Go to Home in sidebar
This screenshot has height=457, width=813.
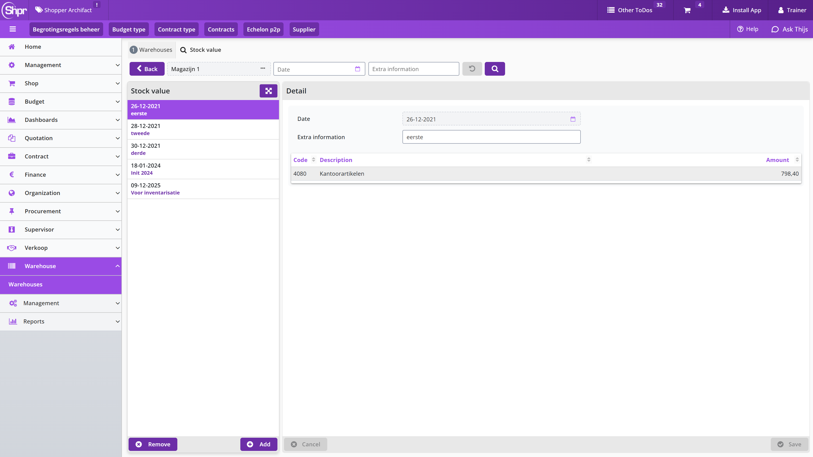tap(61, 47)
